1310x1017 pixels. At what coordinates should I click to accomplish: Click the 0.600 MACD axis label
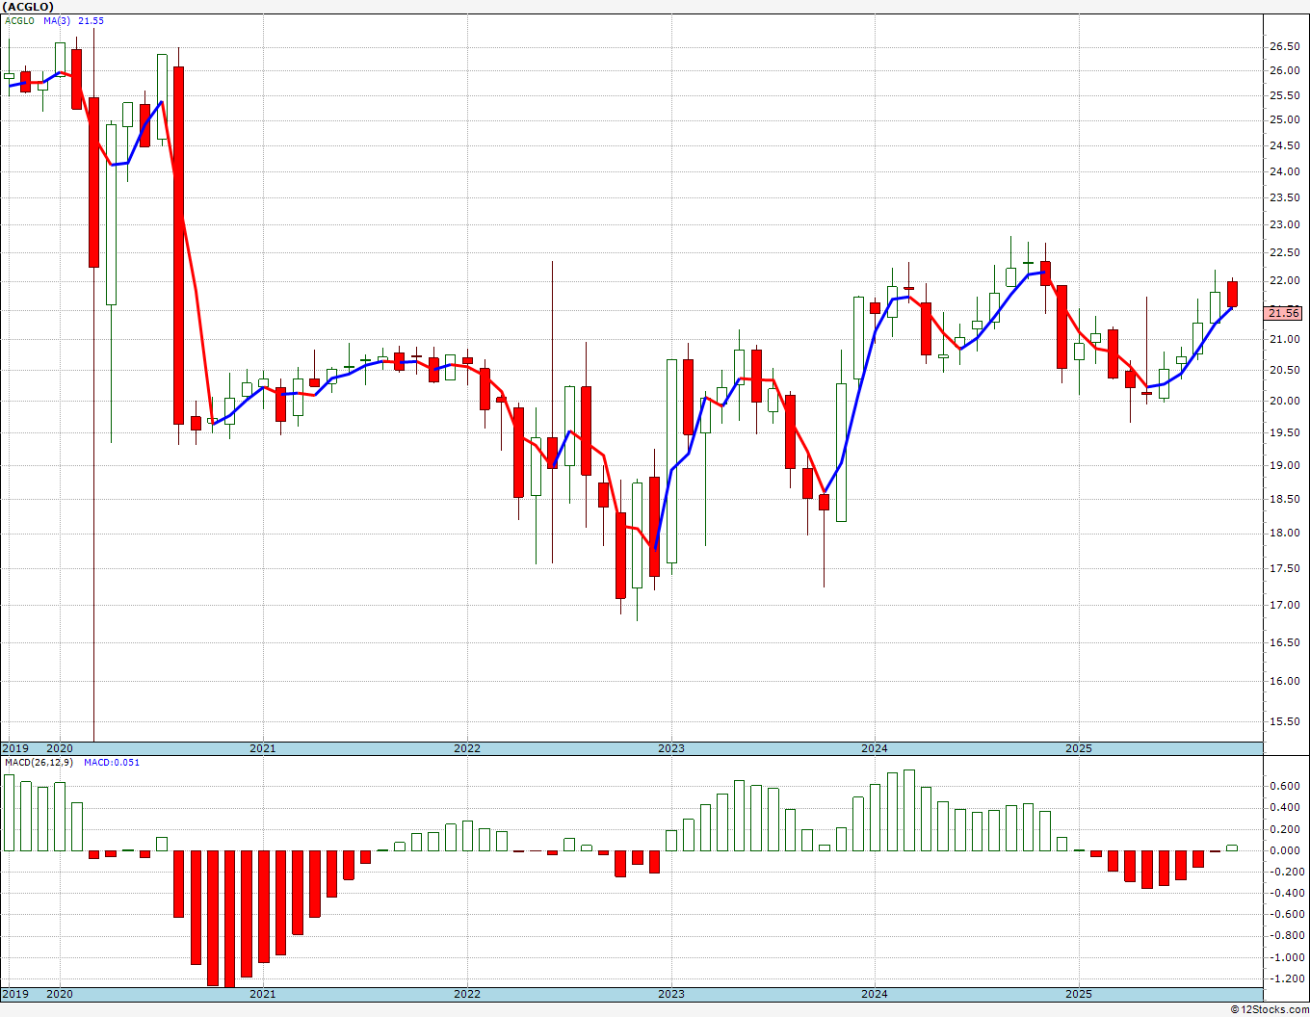tap(1285, 787)
